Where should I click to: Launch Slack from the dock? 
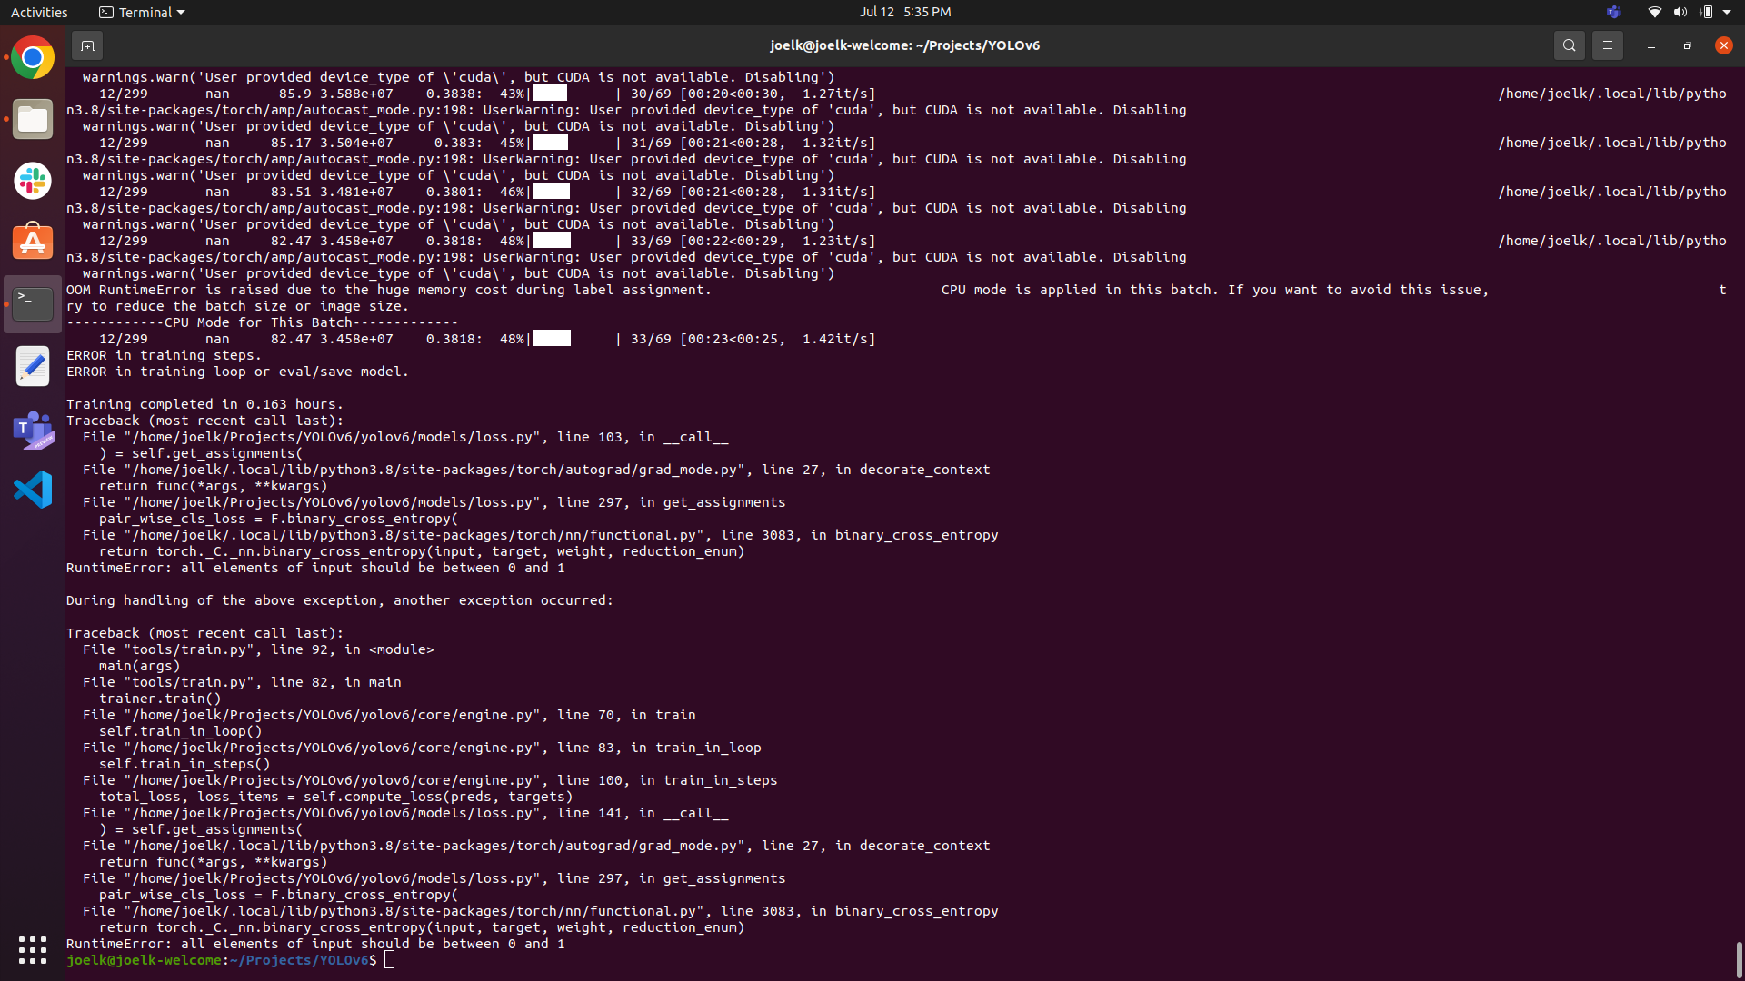click(32, 180)
